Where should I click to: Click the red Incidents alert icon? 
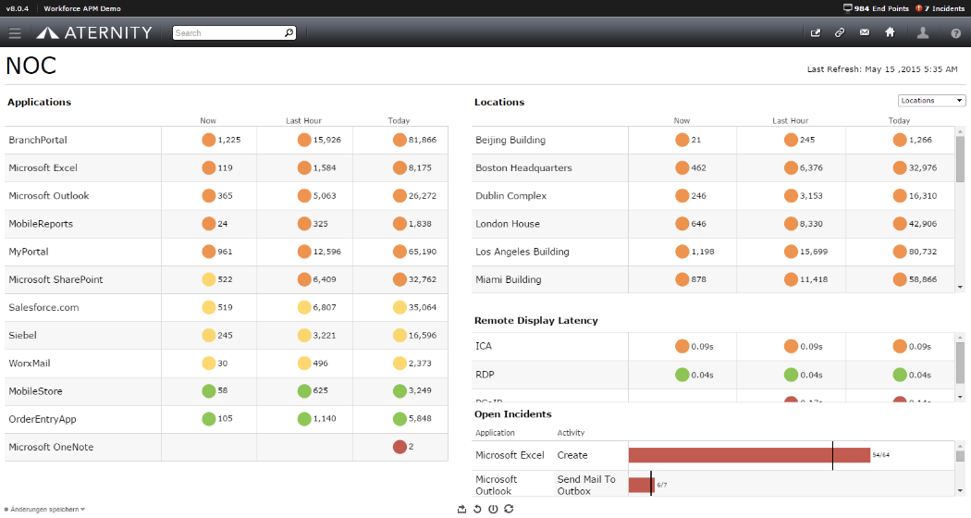coord(919,8)
